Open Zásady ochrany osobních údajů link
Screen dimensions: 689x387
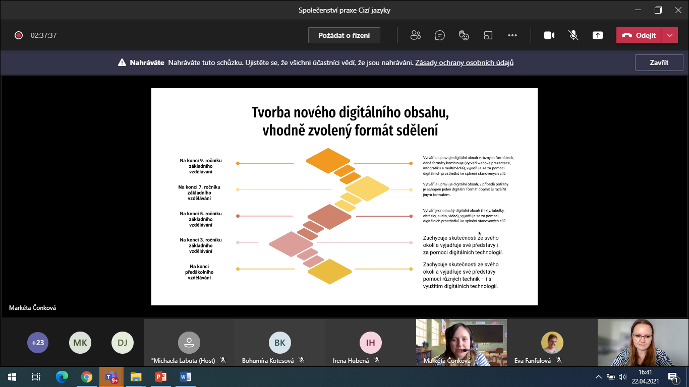click(x=464, y=63)
